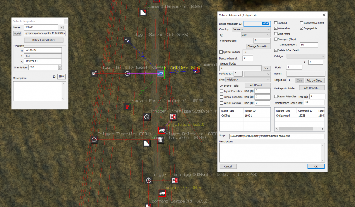355x207 pixels.
Task: Click the Name field in Vehicle Properties
Action: 41,27
